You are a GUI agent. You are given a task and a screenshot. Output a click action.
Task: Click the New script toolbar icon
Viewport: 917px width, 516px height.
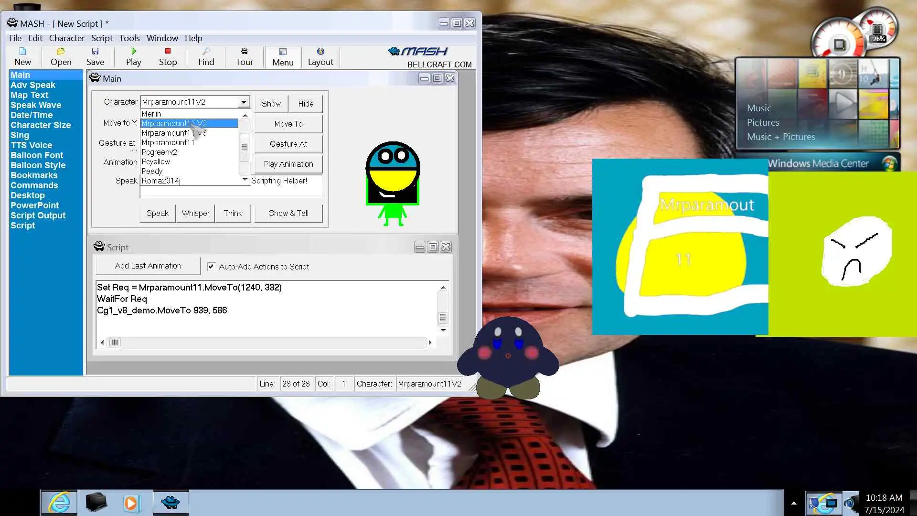(x=22, y=56)
